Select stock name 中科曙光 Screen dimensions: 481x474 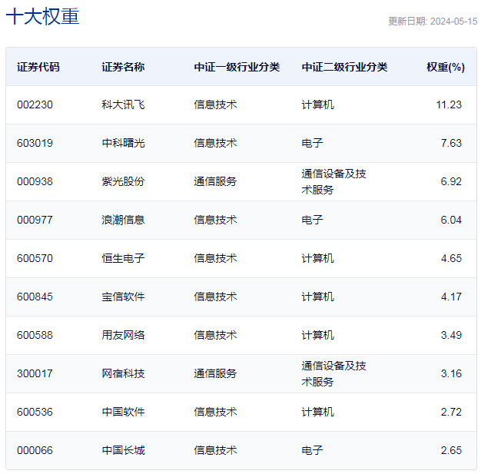[123, 143]
